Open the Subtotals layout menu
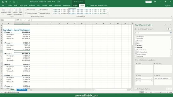The width and height of the screenshot is (173, 97). 4,12
